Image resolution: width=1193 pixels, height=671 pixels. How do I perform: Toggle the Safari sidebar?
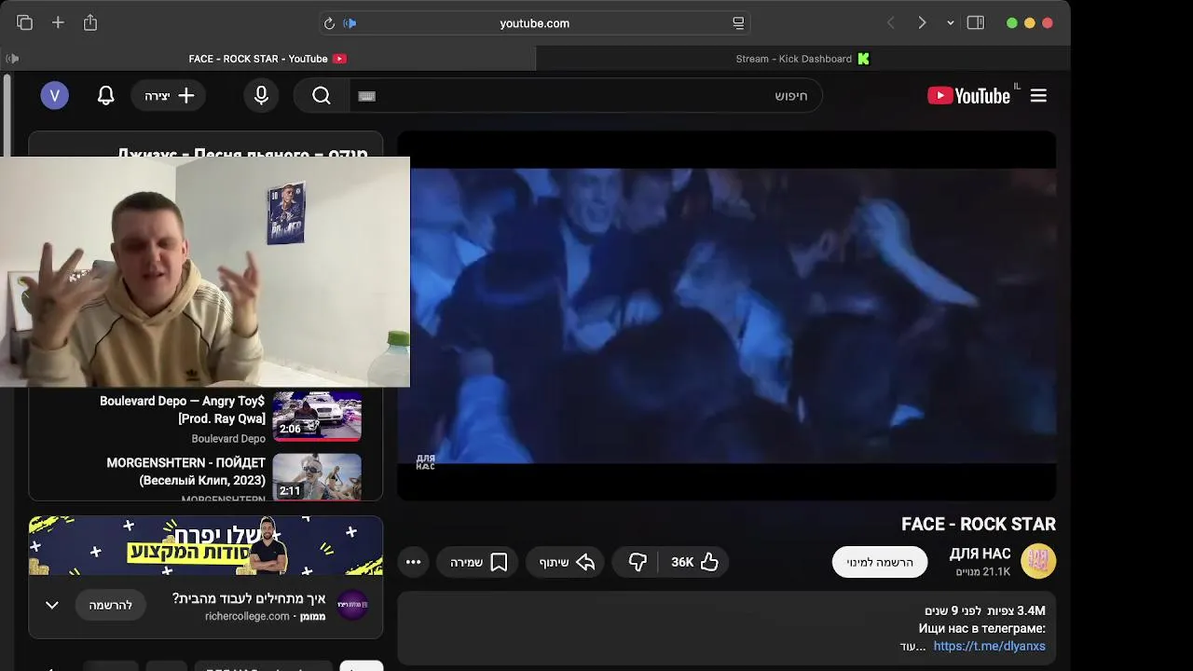(x=976, y=22)
